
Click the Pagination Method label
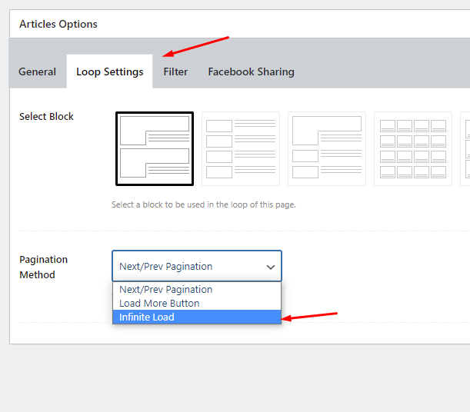pyautogui.click(x=44, y=267)
